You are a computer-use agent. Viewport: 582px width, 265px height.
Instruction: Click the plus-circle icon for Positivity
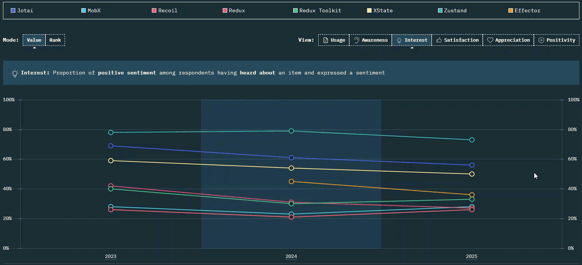point(541,40)
